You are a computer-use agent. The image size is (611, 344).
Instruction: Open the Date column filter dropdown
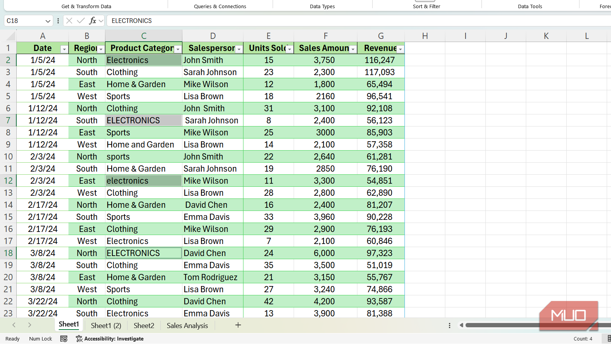(x=64, y=49)
